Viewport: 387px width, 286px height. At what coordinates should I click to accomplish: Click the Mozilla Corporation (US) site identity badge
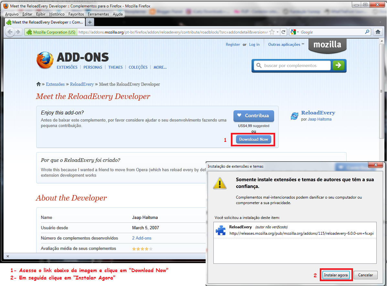(x=51, y=32)
